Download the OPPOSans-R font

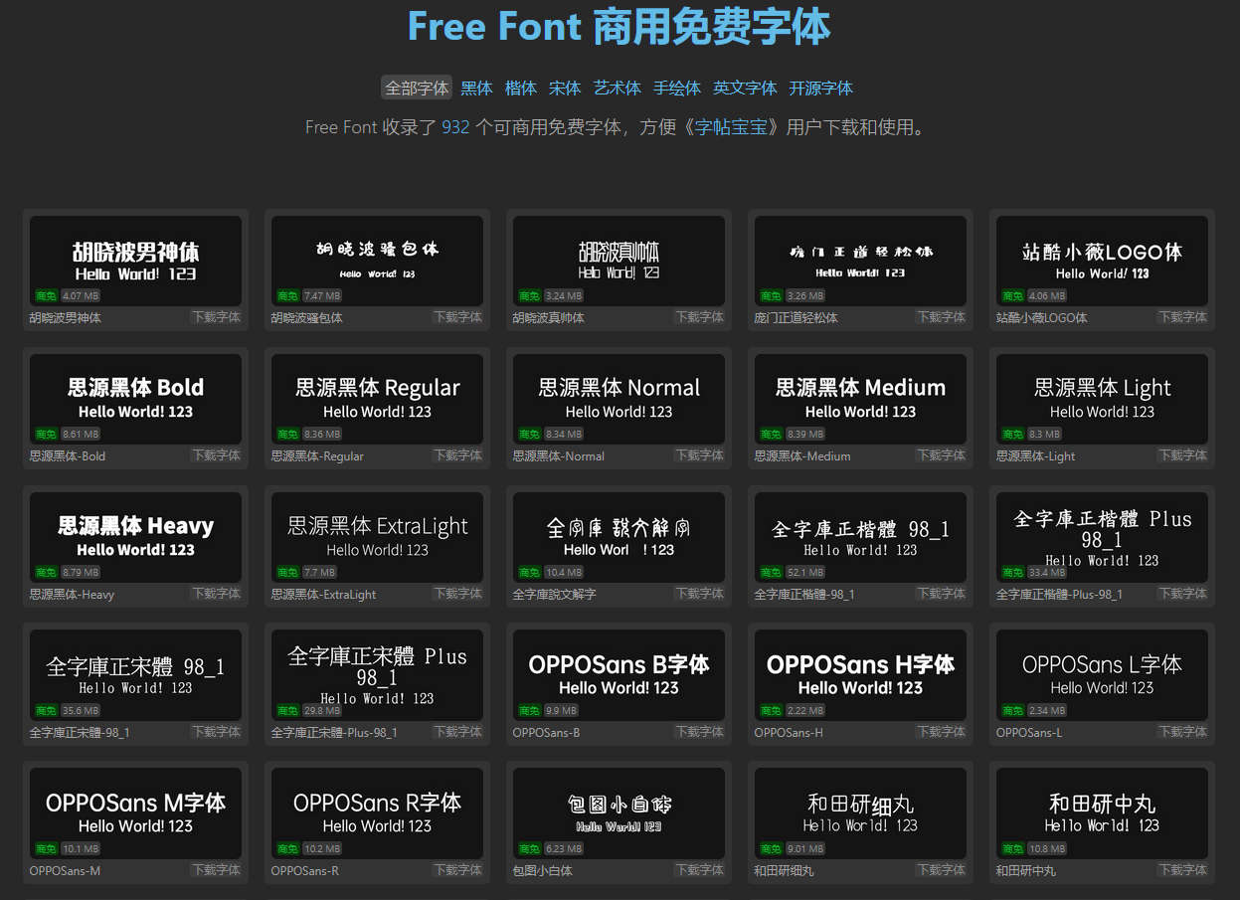click(x=457, y=870)
